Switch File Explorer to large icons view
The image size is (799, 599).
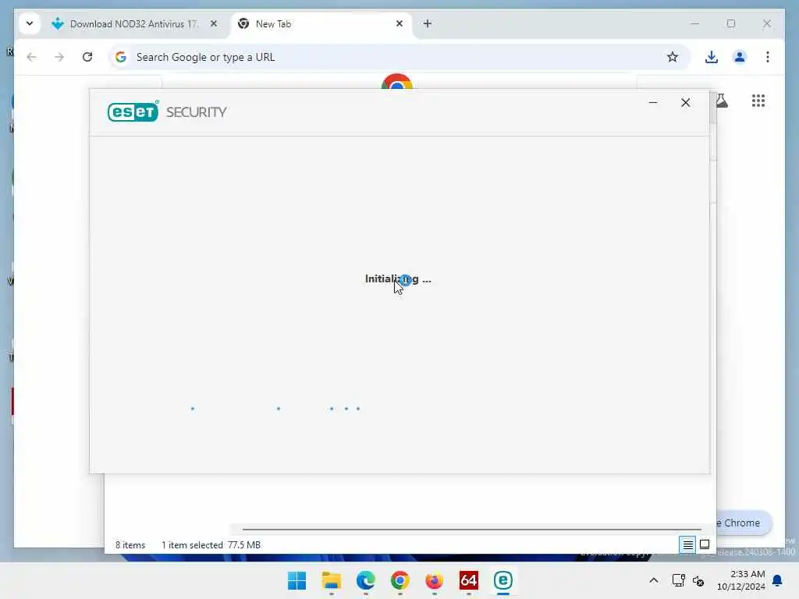point(705,545)
